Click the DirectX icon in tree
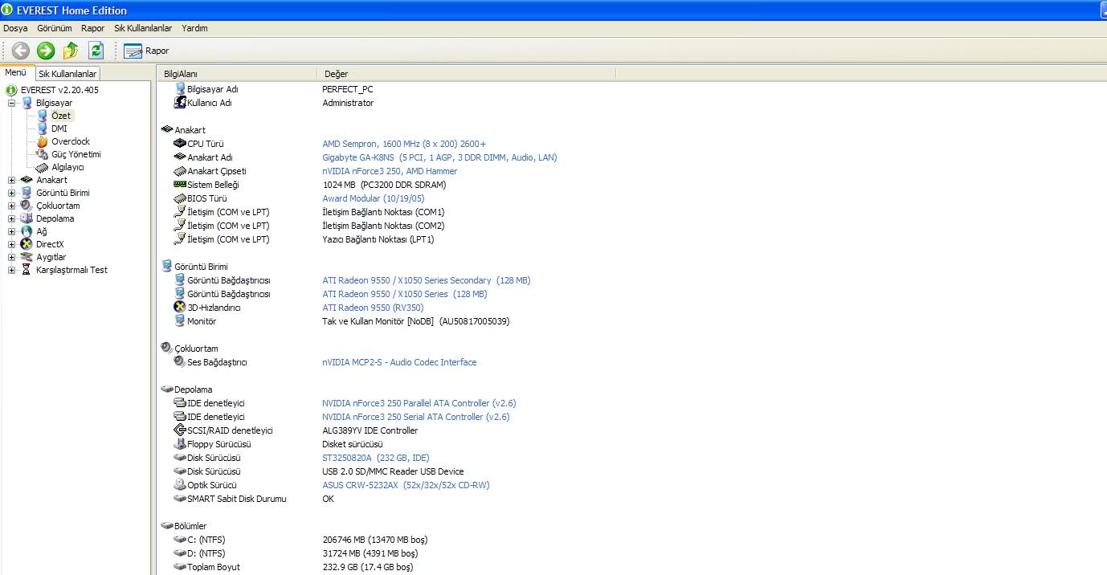The height and width of the screenshot is (575, 1107). click(27, 244)
